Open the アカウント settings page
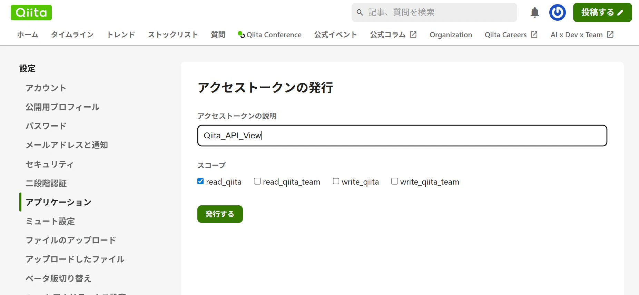Viewport: 639px width, 295px height. (46, 88)
